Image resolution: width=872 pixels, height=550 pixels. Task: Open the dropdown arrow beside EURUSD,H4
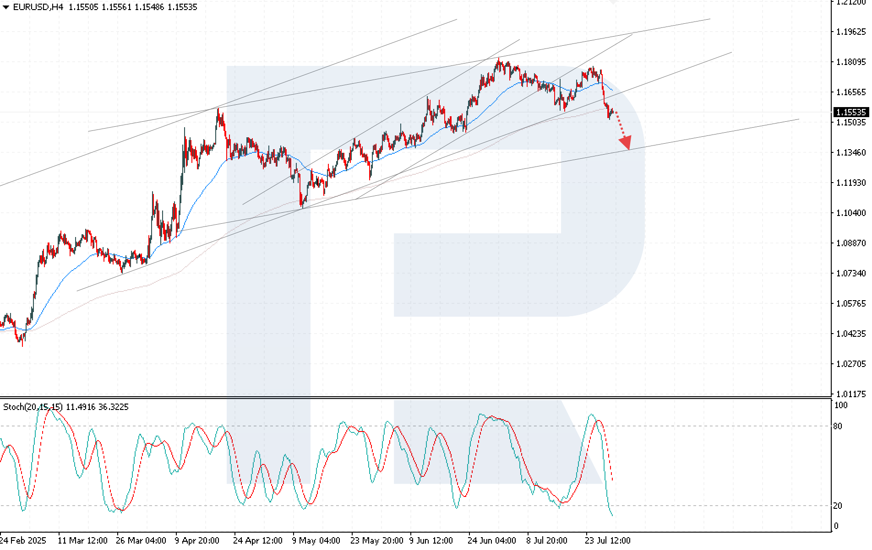(x=6, y=7)
